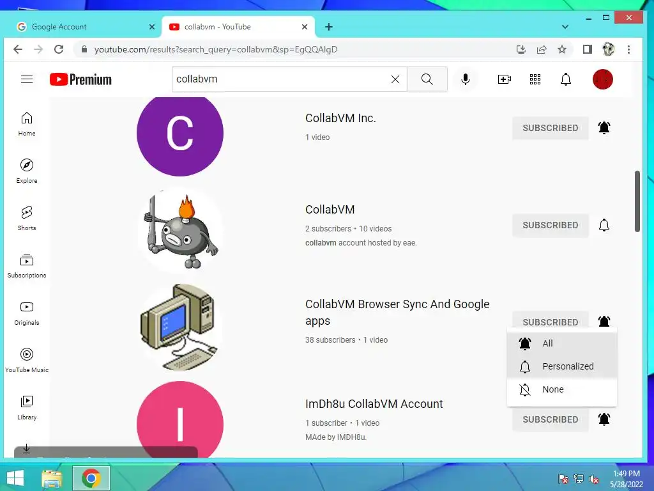Open Chrome profile avatar

tap(608, 49)
